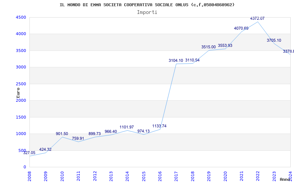The image size is (294, 183).
Task: Select the 759.91 data label
Action: coord(78,139)
